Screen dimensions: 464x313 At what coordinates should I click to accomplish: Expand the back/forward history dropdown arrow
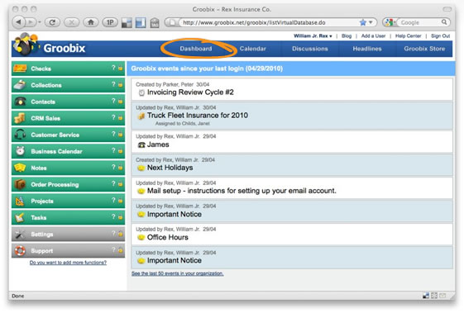pyautogui.click(x=40, y=22)
